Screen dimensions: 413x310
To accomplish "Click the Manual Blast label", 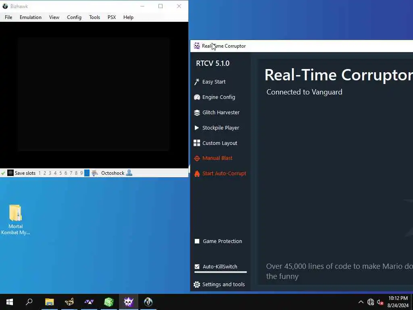I will (x=217, y=158).
